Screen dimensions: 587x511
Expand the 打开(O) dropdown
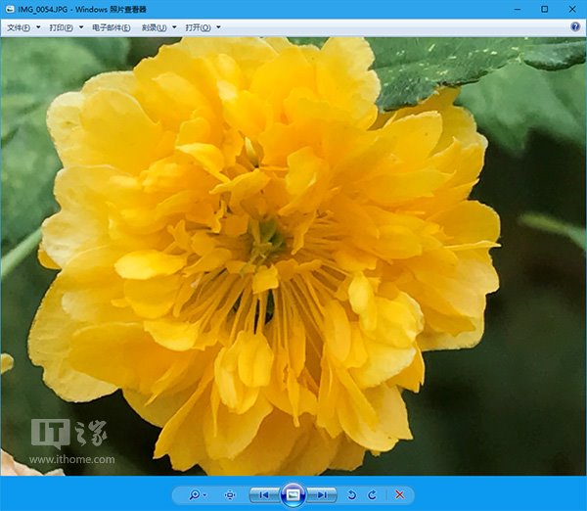[x=203, y=27]
